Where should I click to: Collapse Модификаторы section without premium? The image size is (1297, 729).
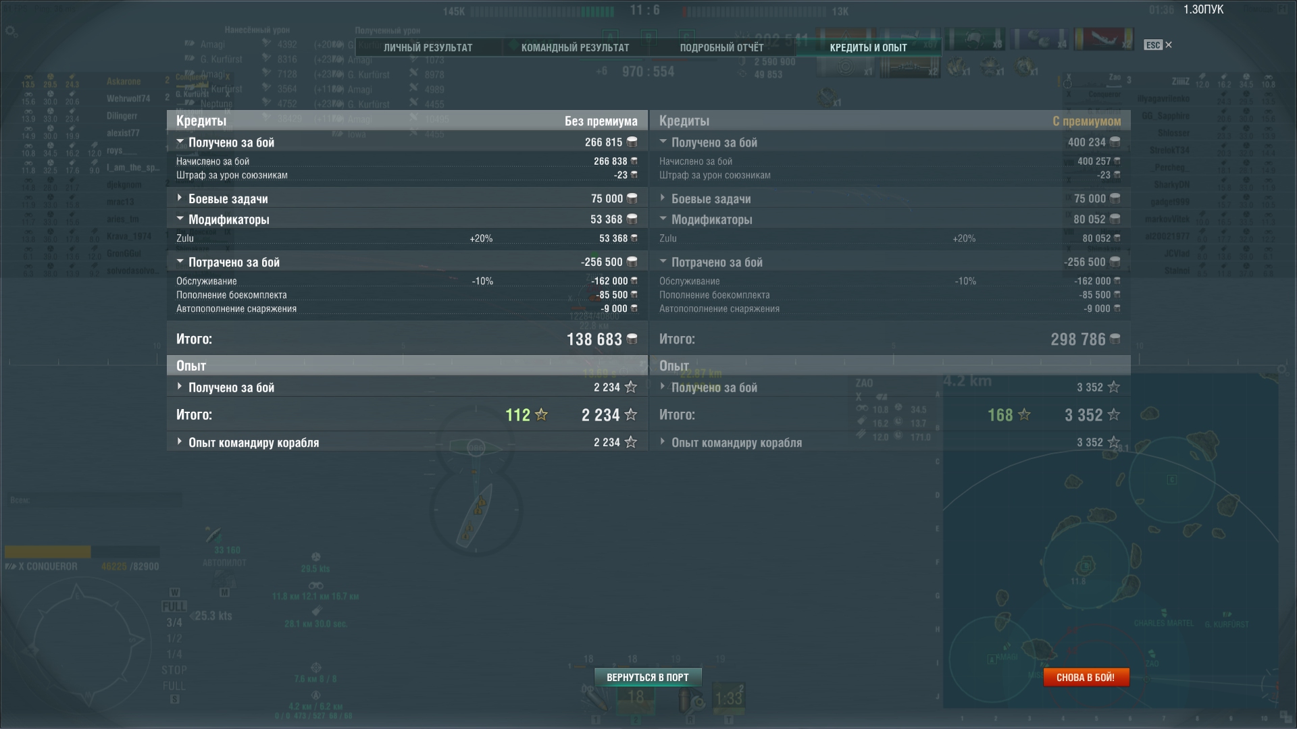pos(180,219)
